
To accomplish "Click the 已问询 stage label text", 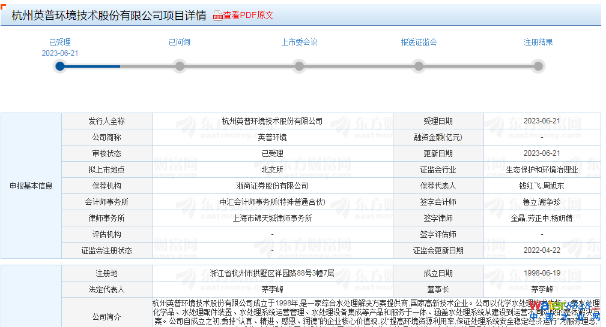I will tap(179, 43).
